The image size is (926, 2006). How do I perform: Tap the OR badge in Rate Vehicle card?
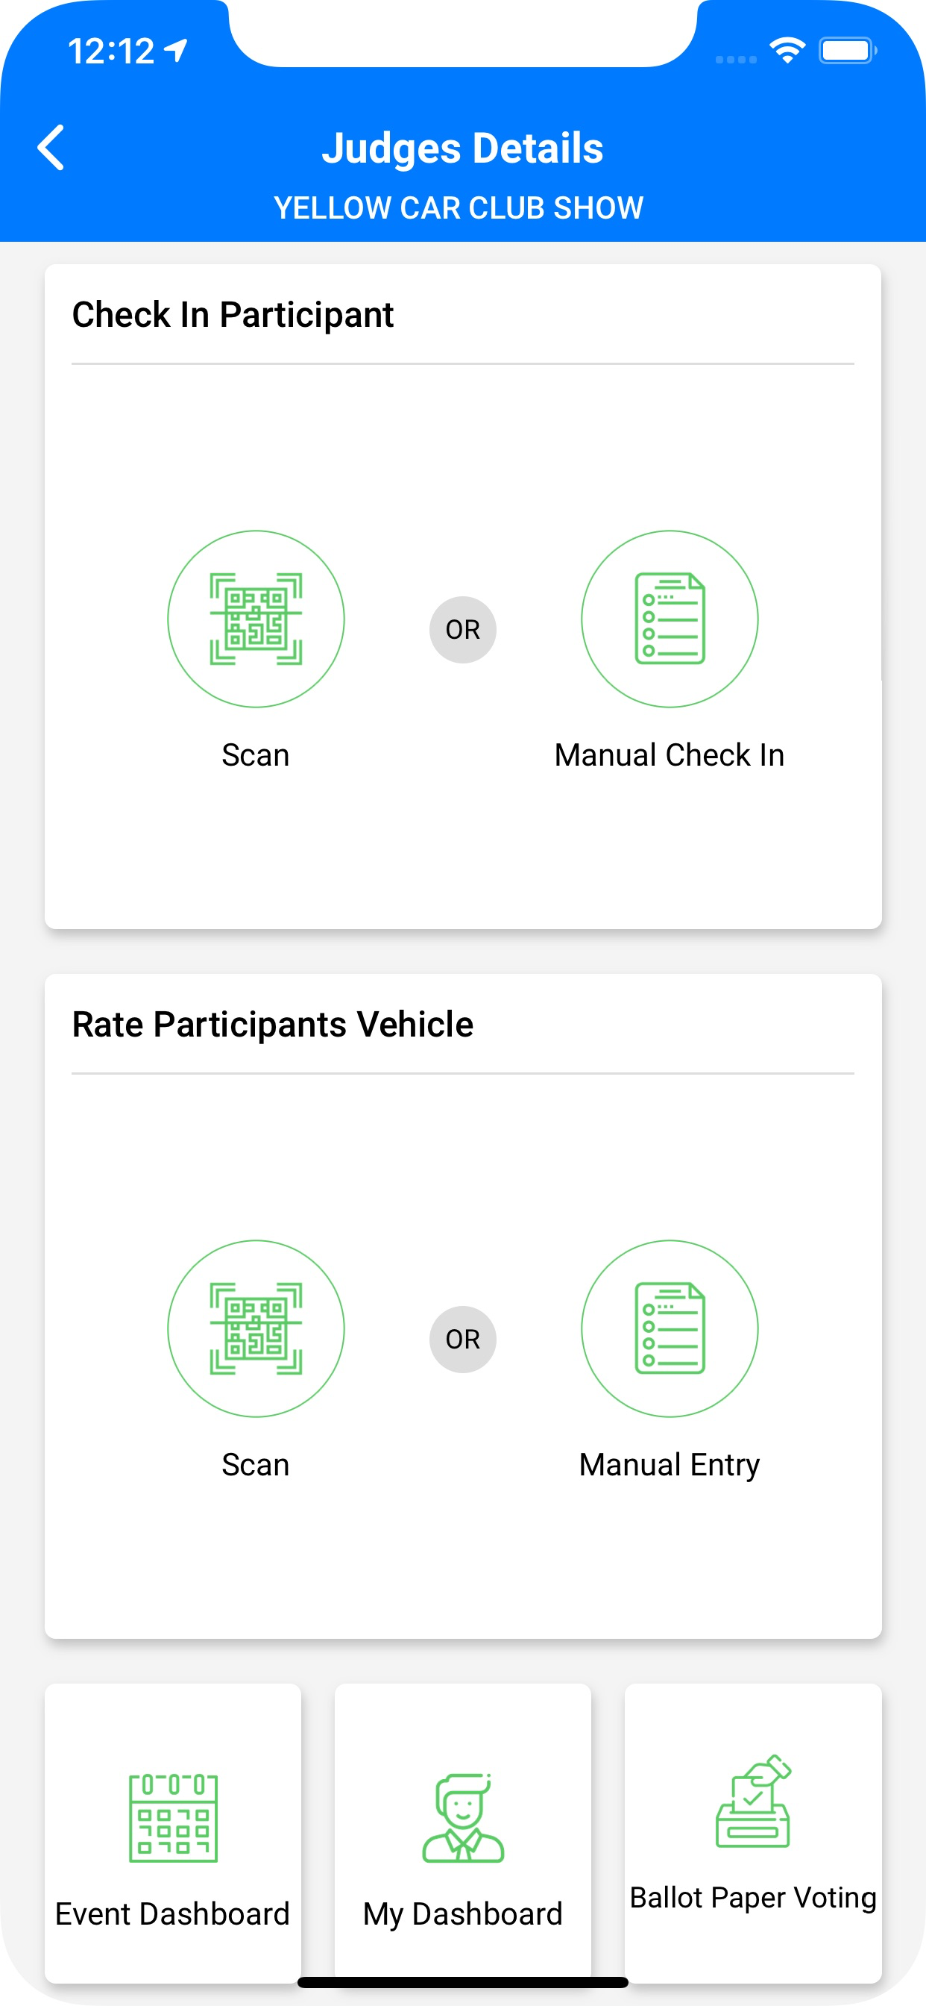(x=463, y=1340)
